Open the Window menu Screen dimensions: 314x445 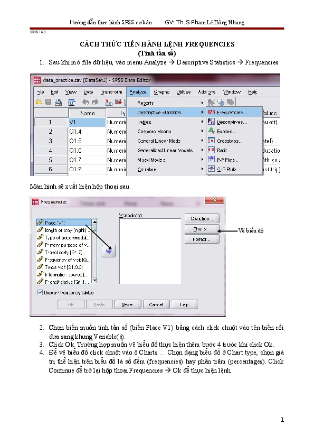click(232, 92)
